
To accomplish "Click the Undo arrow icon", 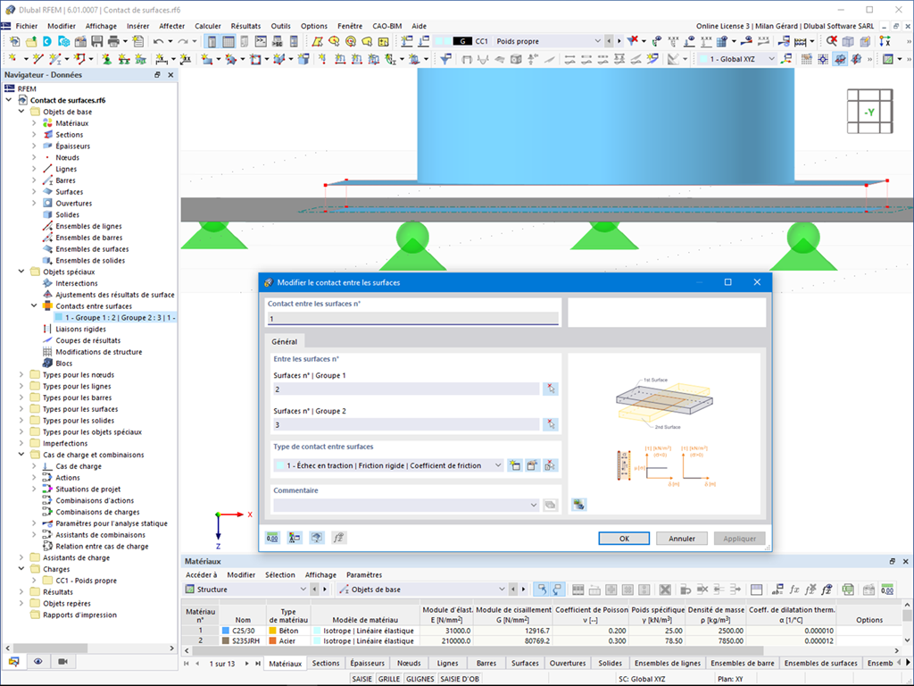I will [x=158, y=41].
